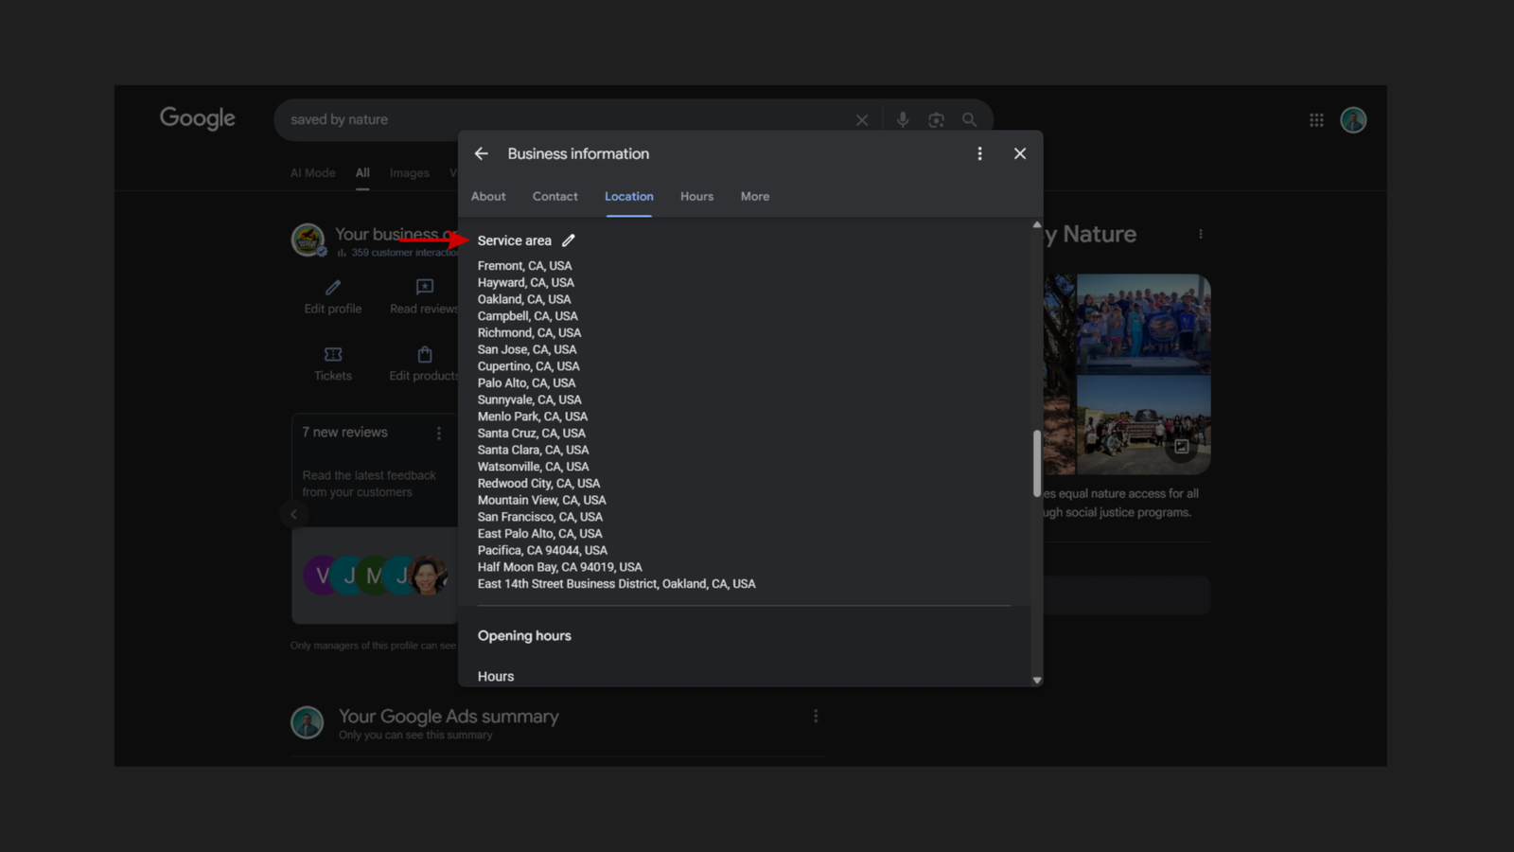
Task: Open options menu for Google Ads summary
Action: point(816,717)
